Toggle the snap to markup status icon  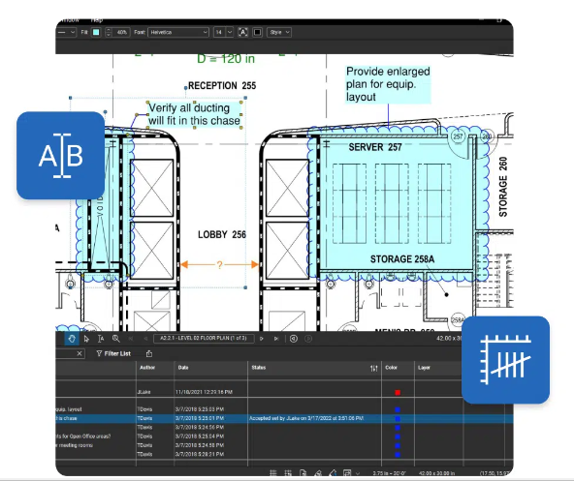pos(318,473)
